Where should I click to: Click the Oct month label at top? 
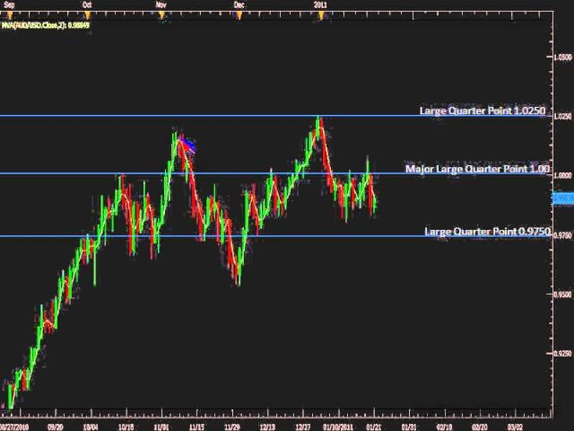(87, 4)
